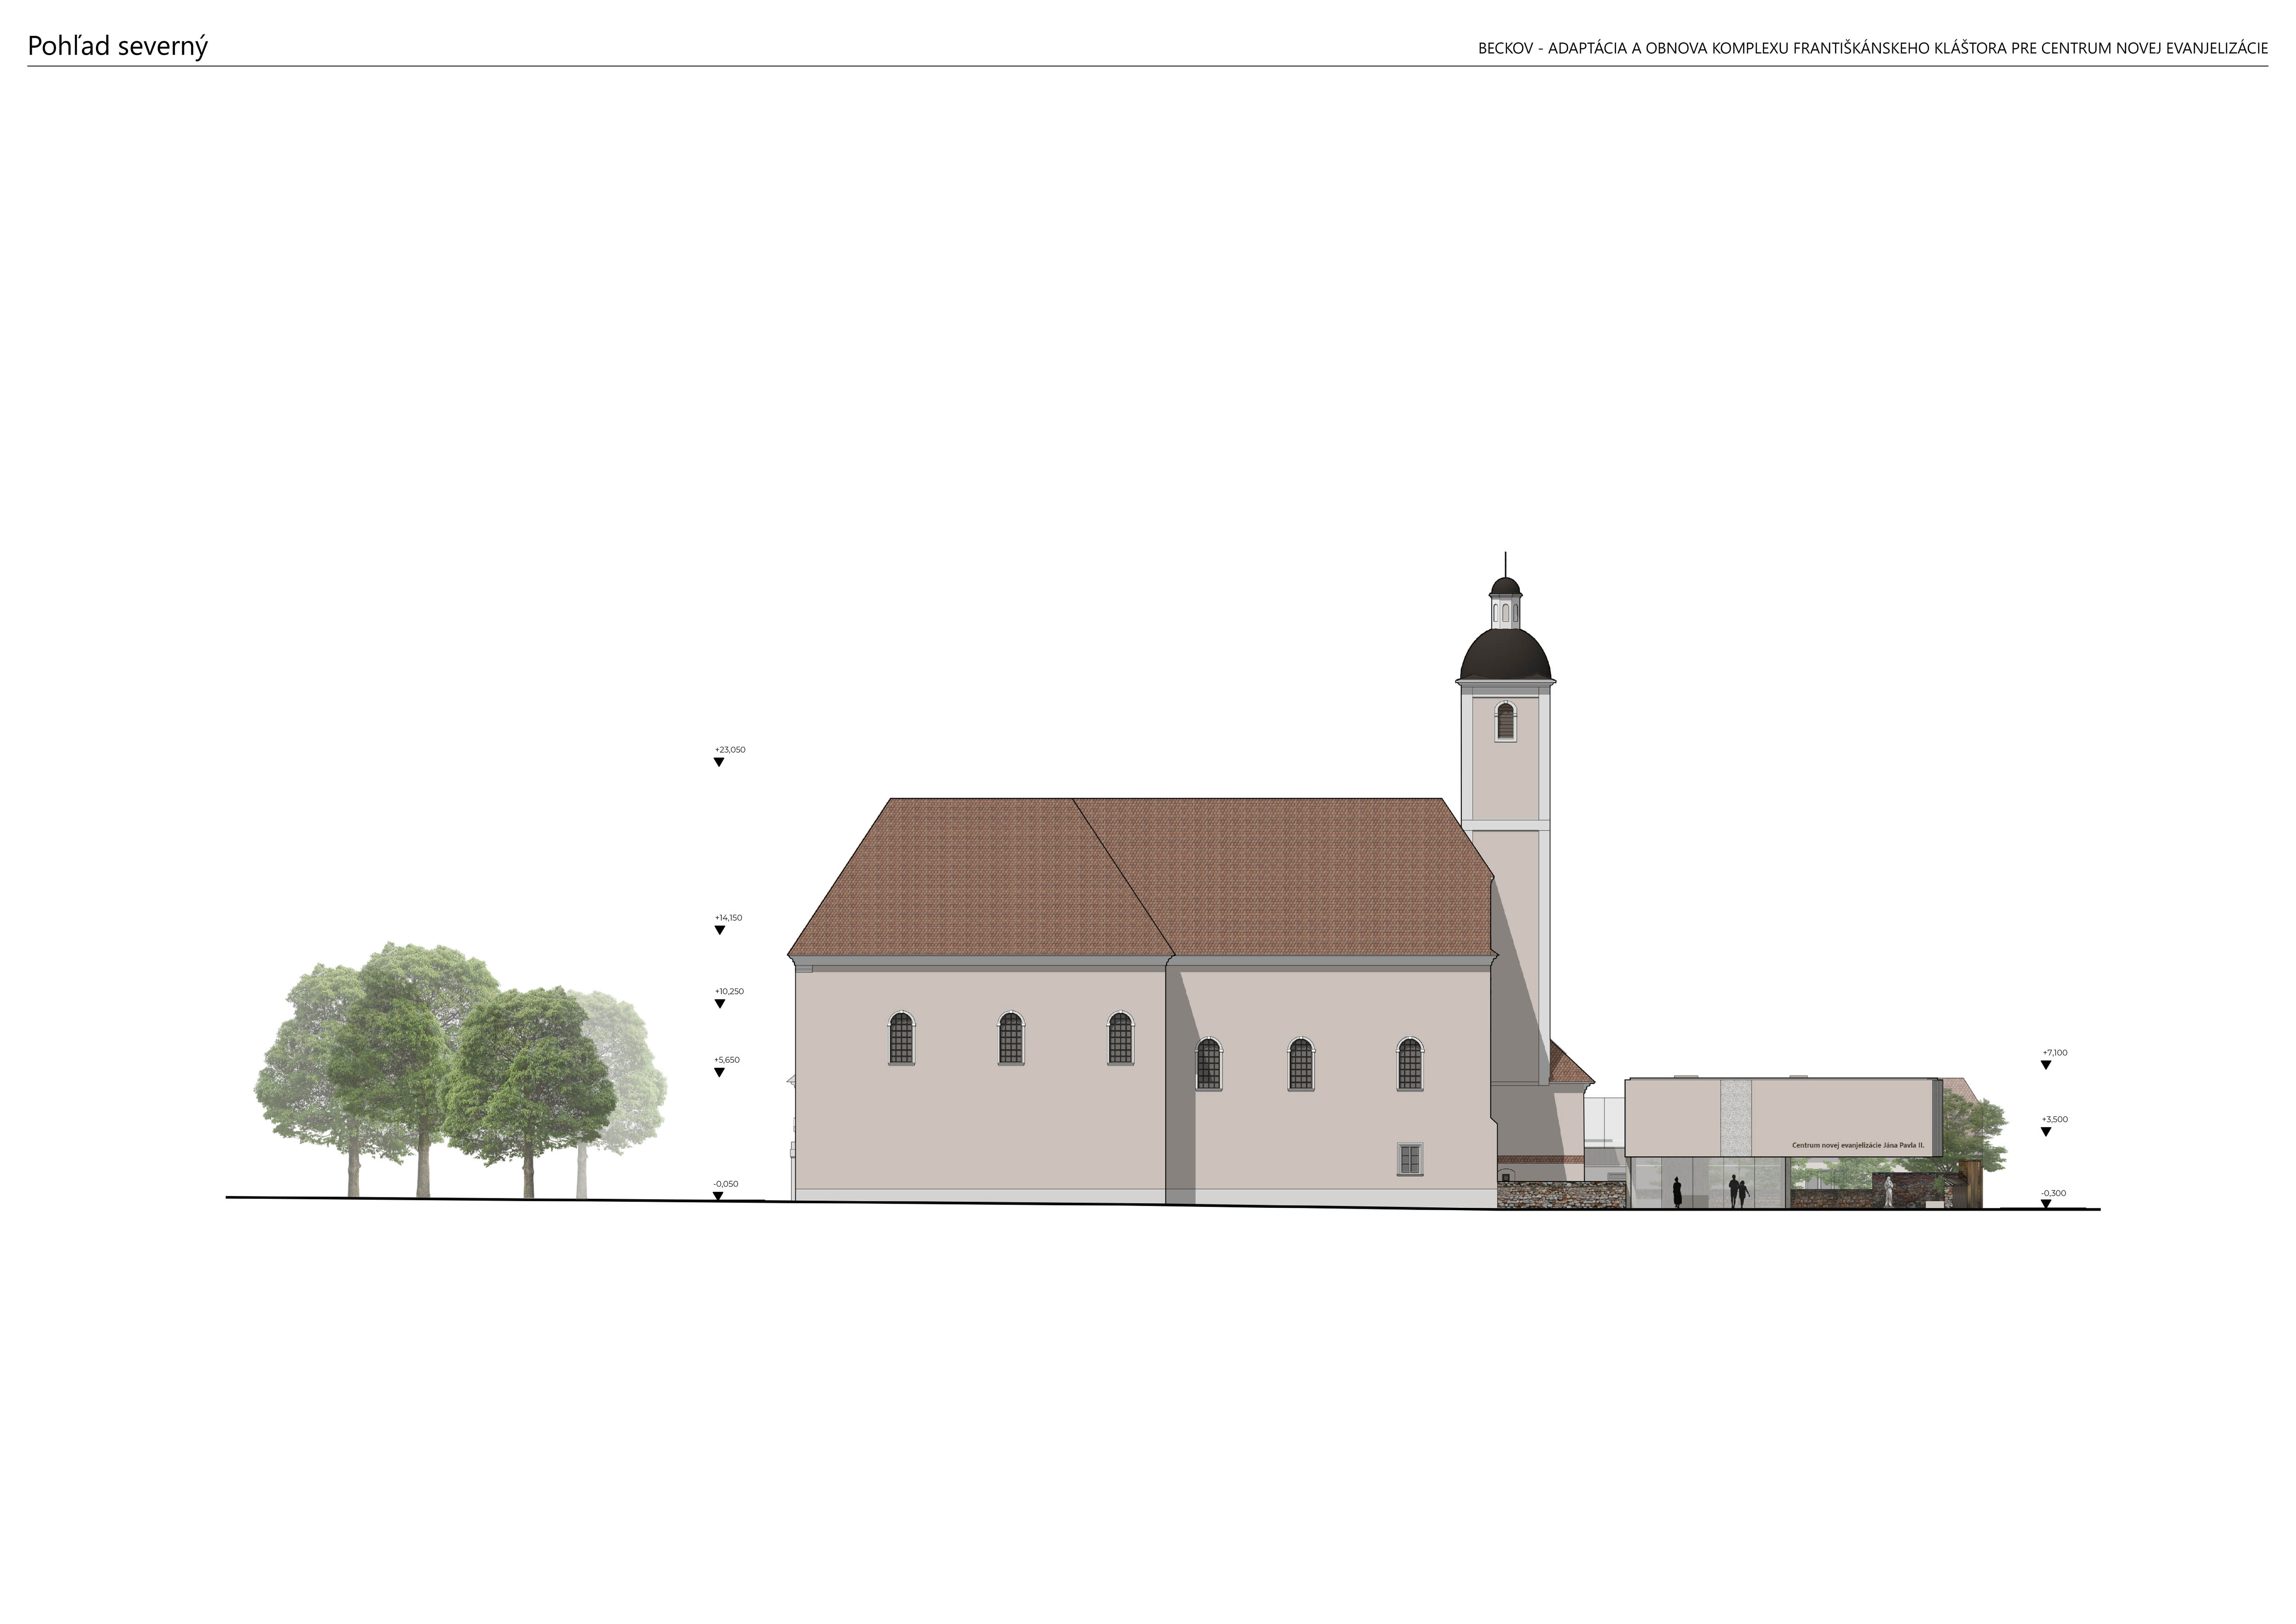Click the +14,150 elevation triangle marker
The width and height of the screenshot is (2296, 1624).
719,930
